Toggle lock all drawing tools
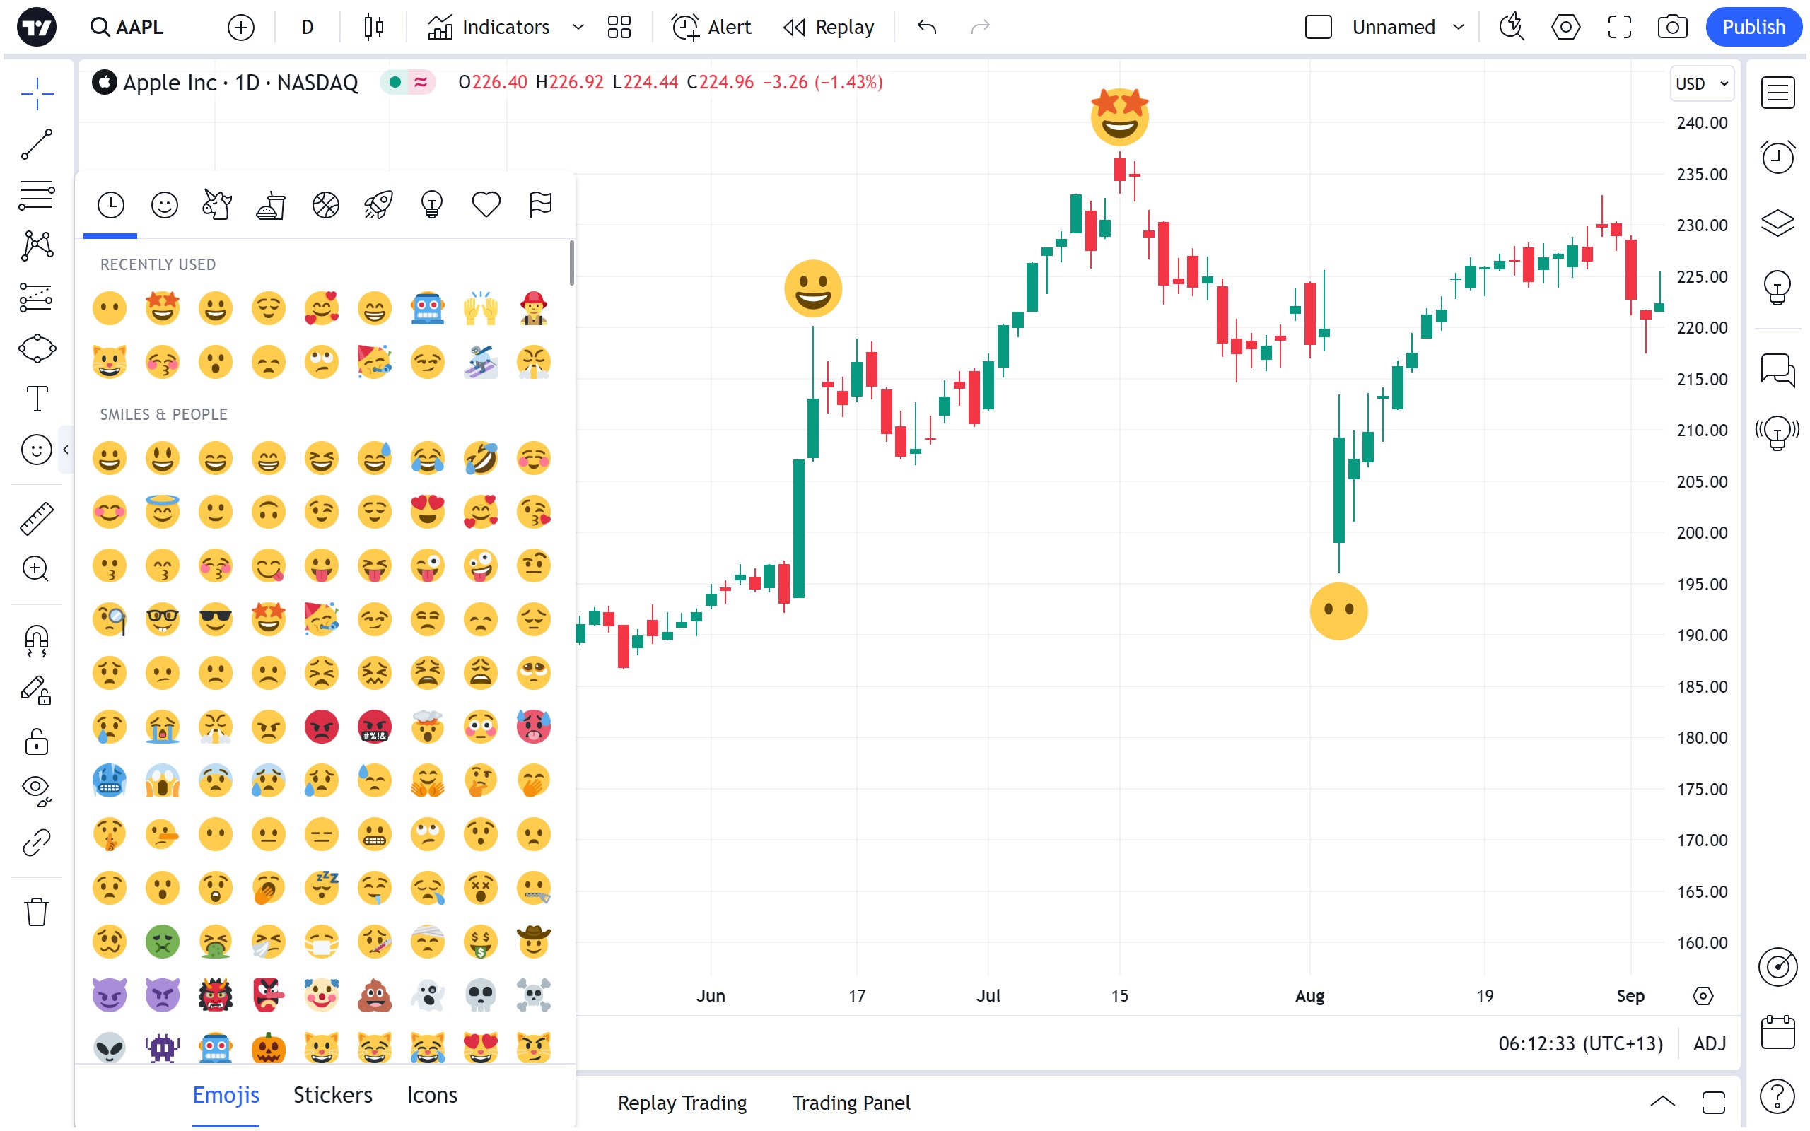The height and width of the screenshot is (1131, 1810). click(36, 742)
